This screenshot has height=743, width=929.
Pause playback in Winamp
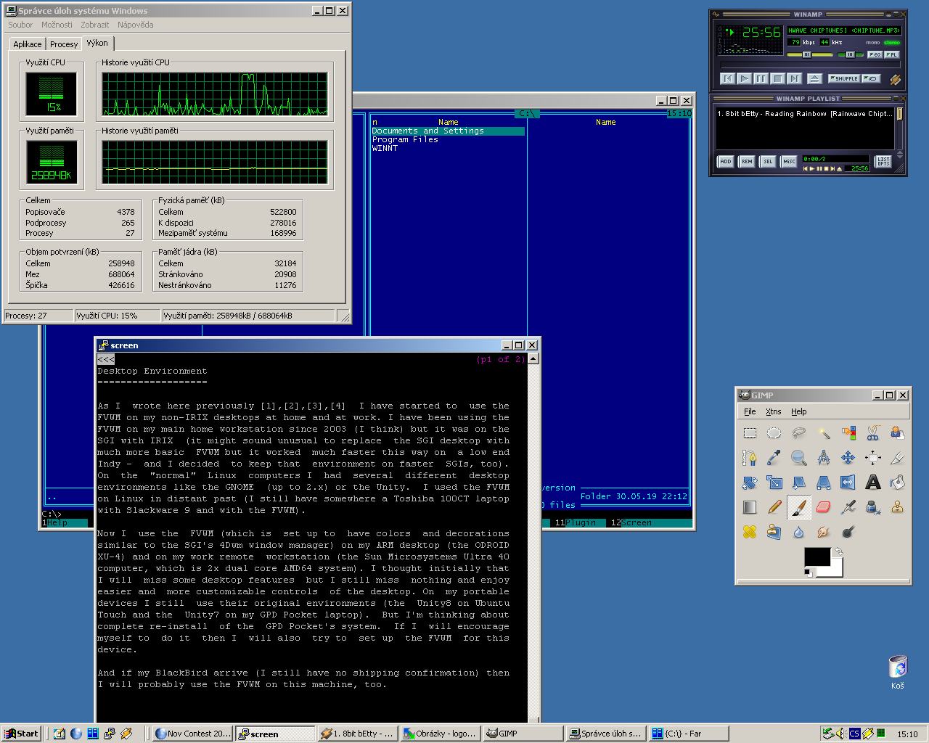coord(761,78)
